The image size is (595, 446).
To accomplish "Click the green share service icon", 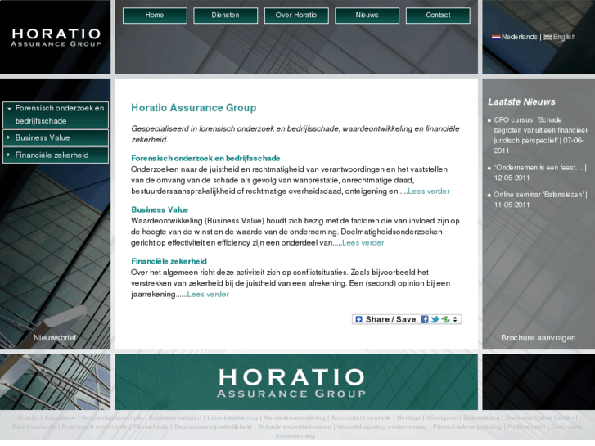I will pyautogui.click(x=445, y=320).
